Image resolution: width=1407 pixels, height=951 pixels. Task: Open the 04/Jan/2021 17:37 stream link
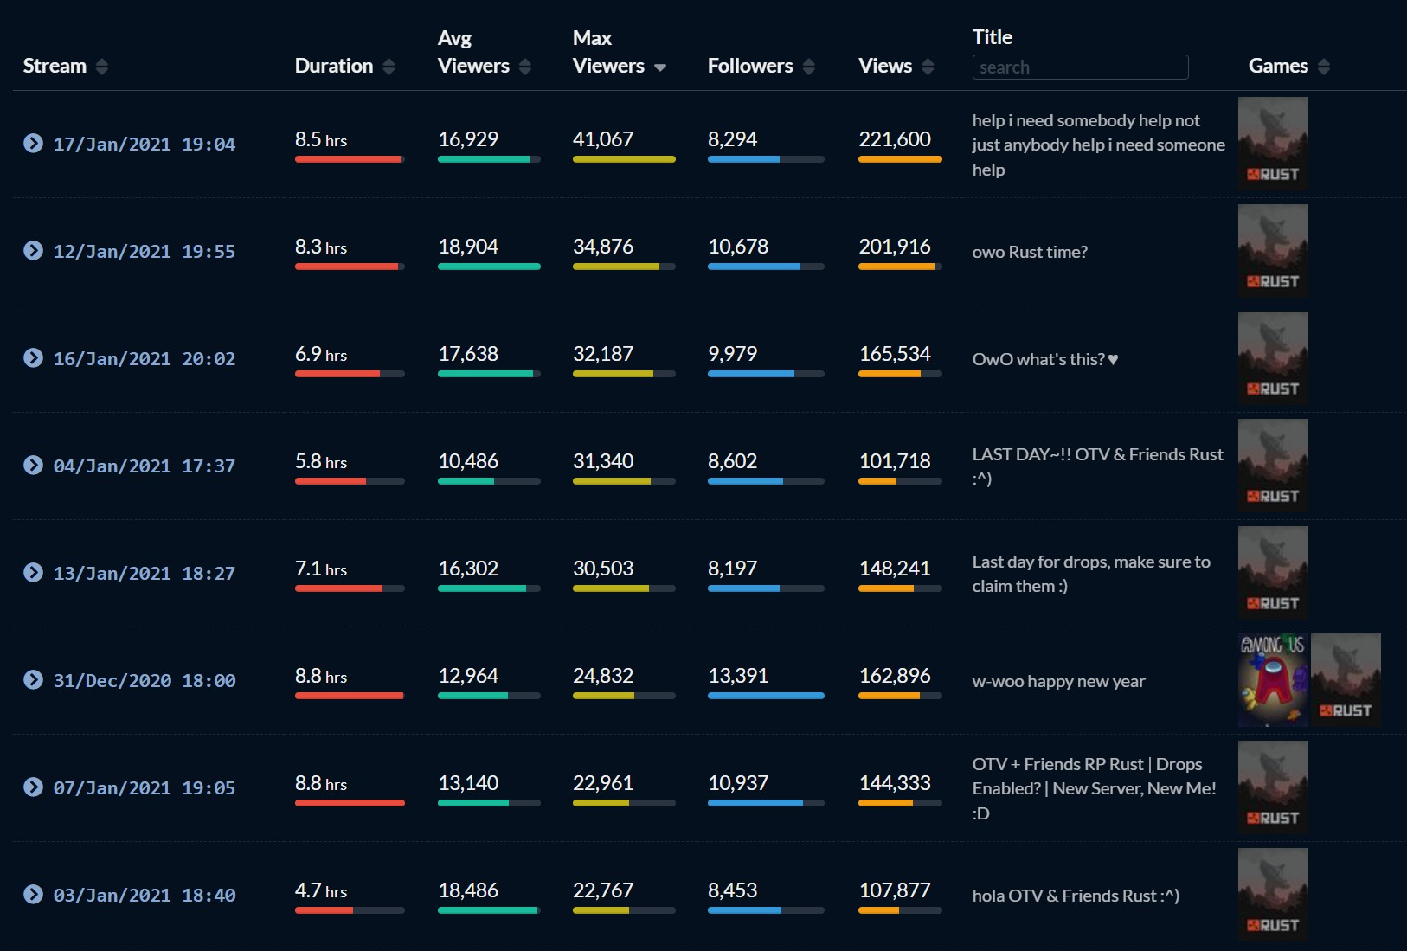coord(145,466)
